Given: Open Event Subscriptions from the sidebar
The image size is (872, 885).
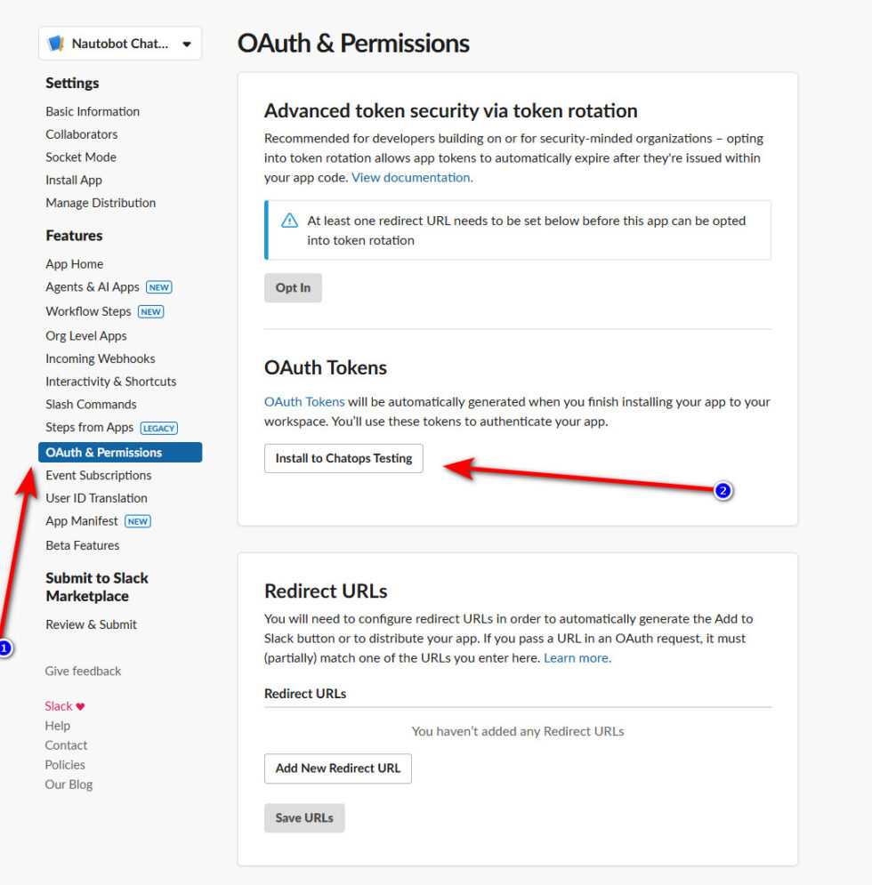Looking at the screenshot, I should [96, 475].
